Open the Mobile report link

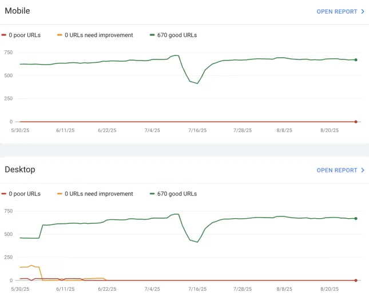pyautogui.click(x=336, y=11)
